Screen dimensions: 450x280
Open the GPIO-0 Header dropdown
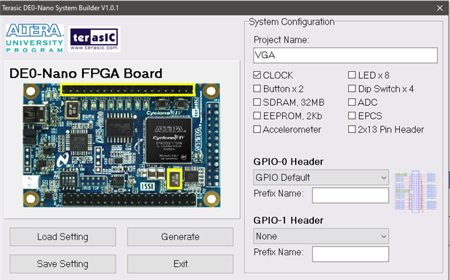(321, 178)
